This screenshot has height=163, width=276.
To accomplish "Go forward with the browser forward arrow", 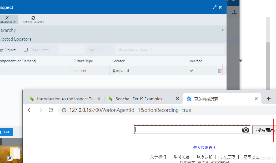I will 40,110.
